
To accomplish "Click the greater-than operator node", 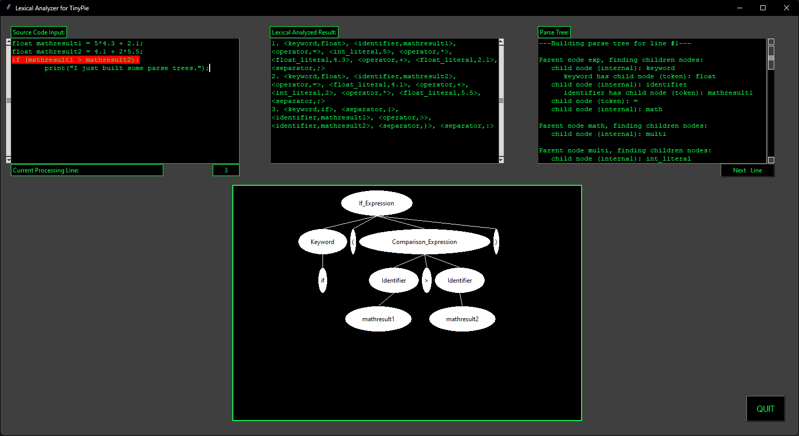I will 427,281.
